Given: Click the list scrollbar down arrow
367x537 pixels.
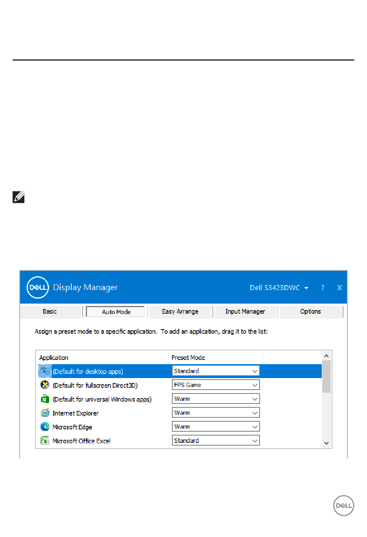Looking at the screenshot, I should (326, 443).
